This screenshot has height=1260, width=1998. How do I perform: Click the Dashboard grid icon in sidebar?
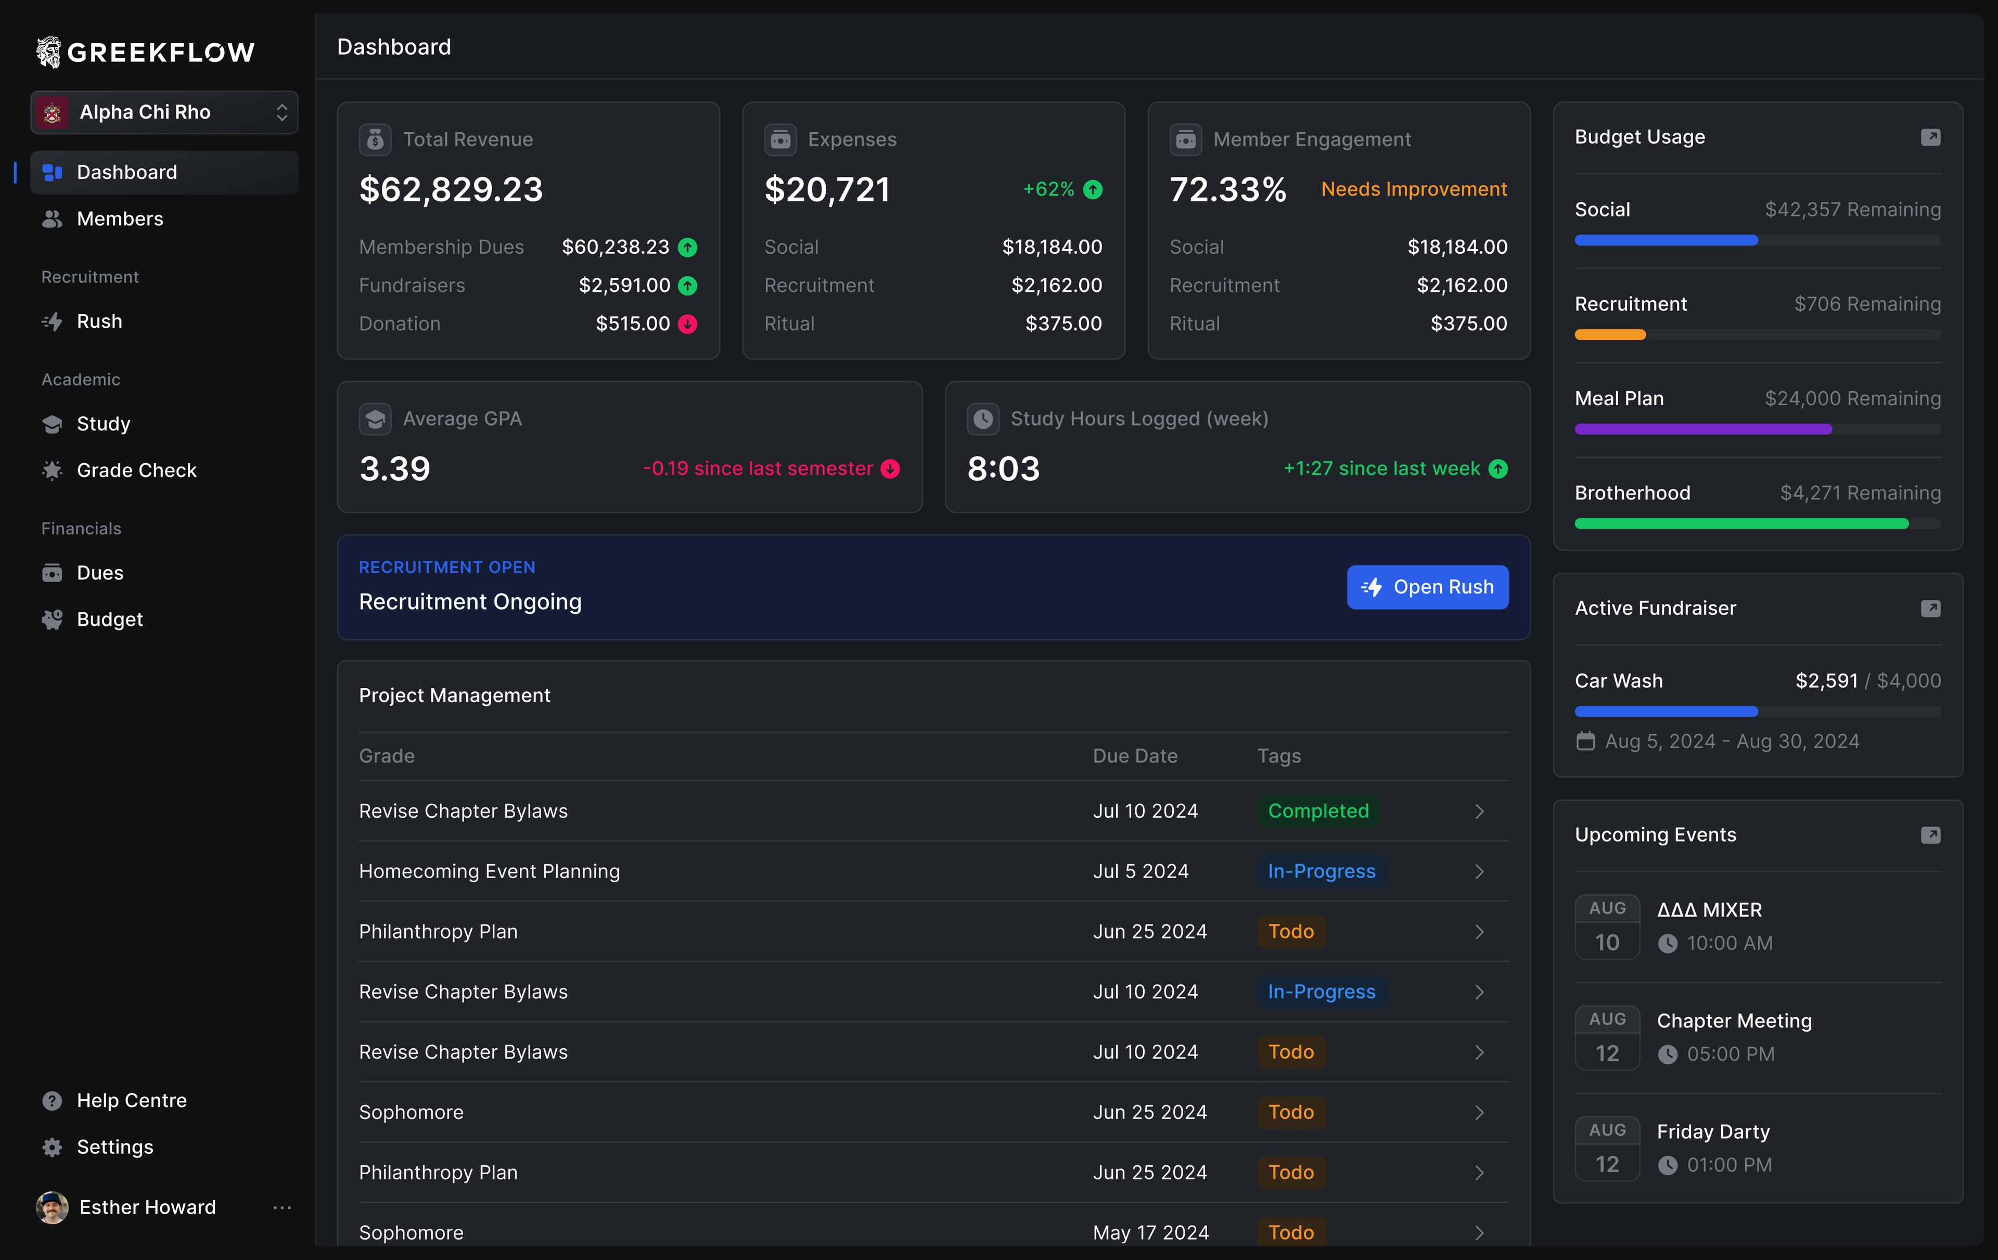point(52,173)
